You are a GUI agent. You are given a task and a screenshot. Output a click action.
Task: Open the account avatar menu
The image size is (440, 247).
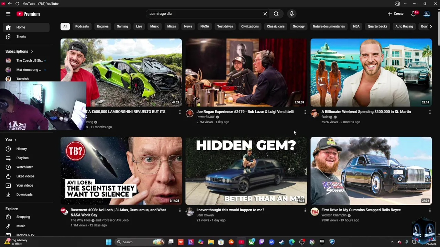pos(427,14)
